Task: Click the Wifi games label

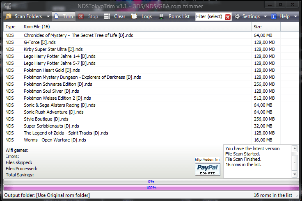Action: click(x=17, y=150)
